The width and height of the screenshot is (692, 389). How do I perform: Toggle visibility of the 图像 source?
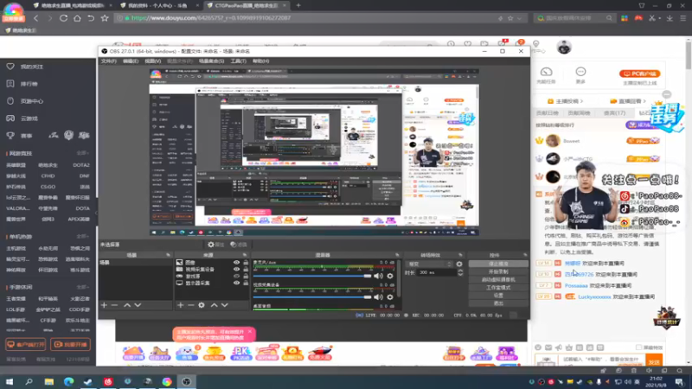click(236, 263)
